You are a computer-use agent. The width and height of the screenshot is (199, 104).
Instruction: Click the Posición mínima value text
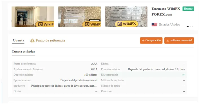(x=156, y=69)
